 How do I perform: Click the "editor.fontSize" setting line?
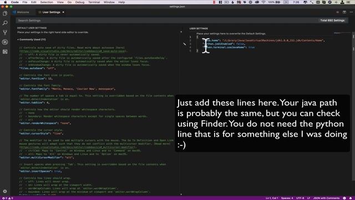point(36,78)
